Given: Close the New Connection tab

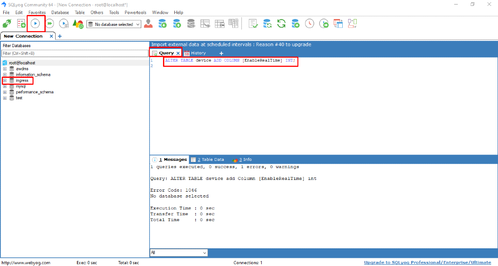Looking at the screenshot, I should [52, 36].
